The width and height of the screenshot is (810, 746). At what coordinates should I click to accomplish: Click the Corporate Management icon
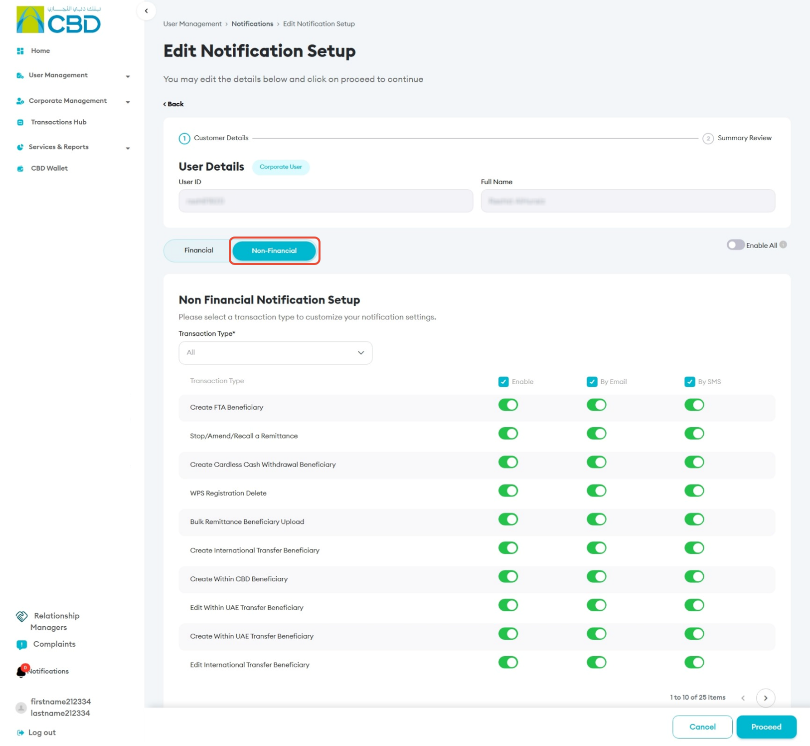click(x=20, y=101)
